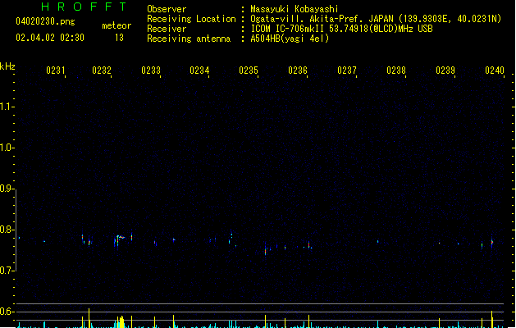Click the tallest yellow spike near 0232
This screenshot has height=328, width=516.
point(89,318)
